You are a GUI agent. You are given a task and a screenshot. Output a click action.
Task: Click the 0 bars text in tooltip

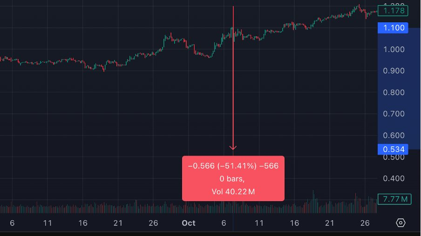233,179
